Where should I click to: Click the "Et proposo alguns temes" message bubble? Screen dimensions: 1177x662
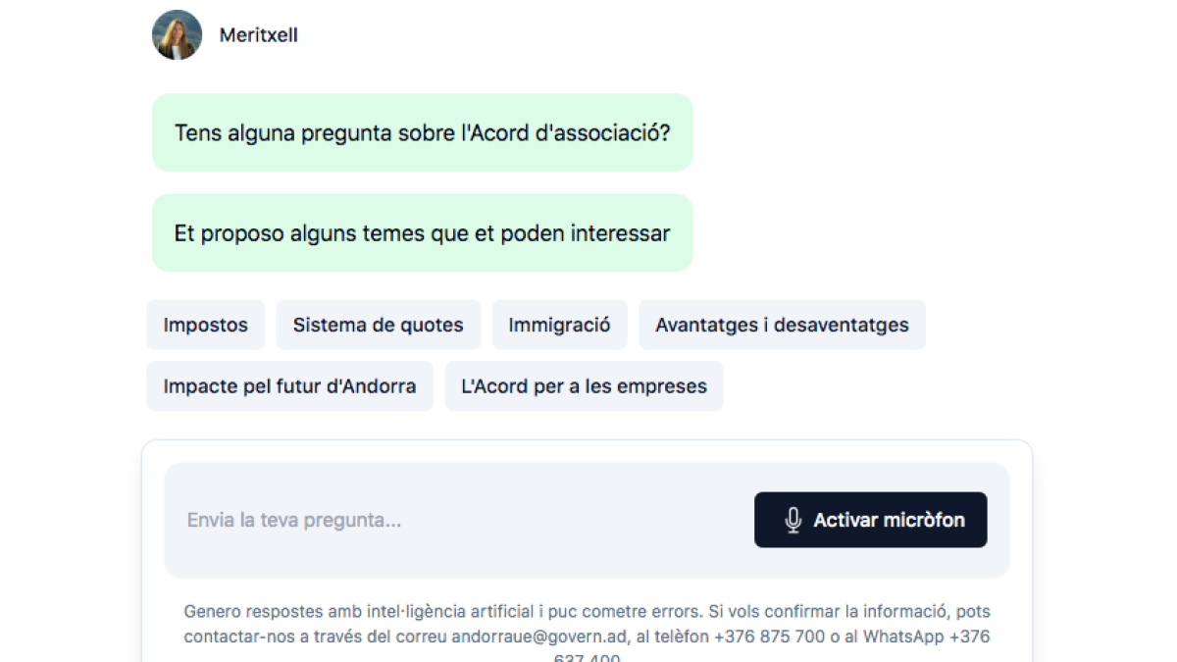[x=422, y=232]
